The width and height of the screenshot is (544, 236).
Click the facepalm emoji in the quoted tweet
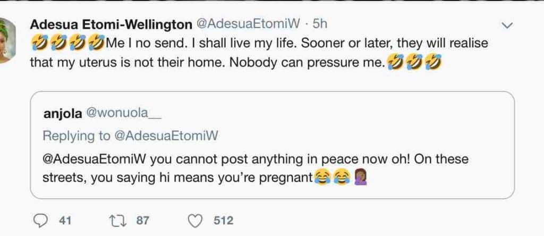(x=360, y=179)
